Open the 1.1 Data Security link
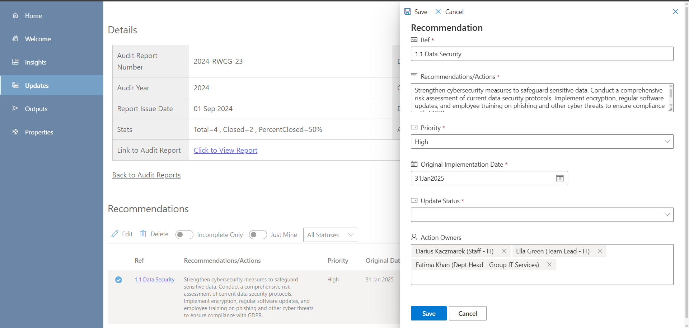This screenshot has height=328, width=689. tap(154, 280)
